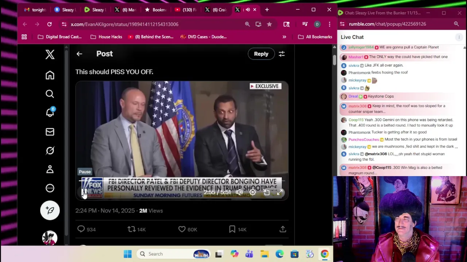Compose a new post with the feather button
The width and height of the screenshot is (467, 262).
click(50, 210)
